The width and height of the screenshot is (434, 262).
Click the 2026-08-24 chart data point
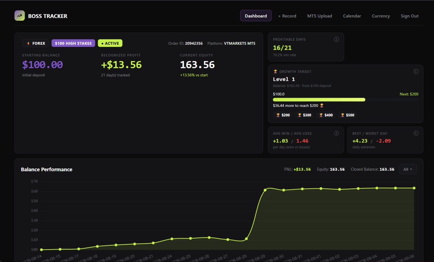pos(172,239)
